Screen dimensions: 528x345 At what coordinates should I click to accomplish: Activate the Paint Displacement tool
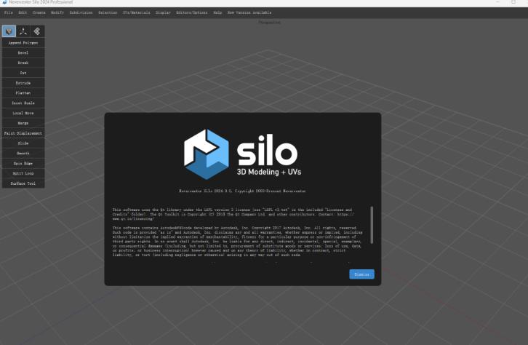click(x=23, y=133)
